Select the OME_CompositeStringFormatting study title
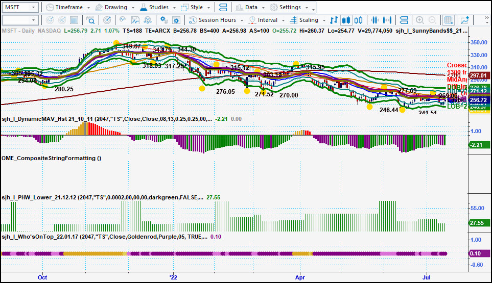The height and width of the screenshot is (283, 492). coord(52,158)
